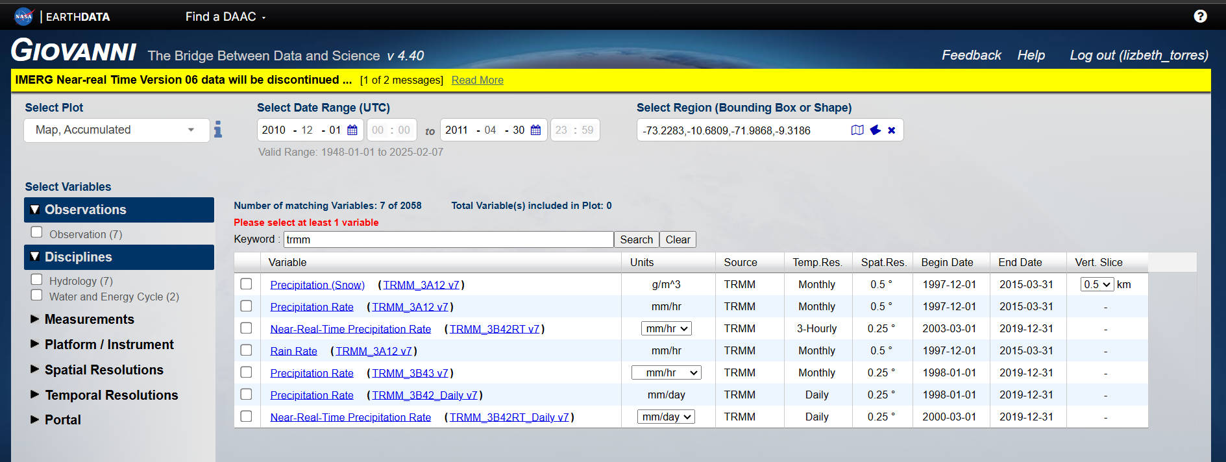Image resolution: width=1226 pixels, height=462 pixels.
Task: Open the bounding box map icon
Action: (857, 130)
